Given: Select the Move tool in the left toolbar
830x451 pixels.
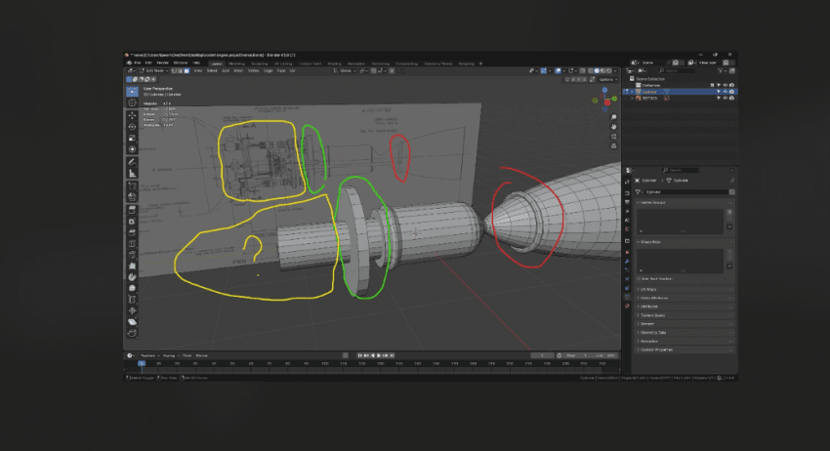Looking at the screenshot, I should click(x=132, y=115).
